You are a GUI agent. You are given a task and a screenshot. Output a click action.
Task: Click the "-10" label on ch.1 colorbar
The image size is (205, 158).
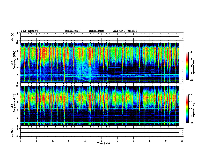[x=191, y=80]
